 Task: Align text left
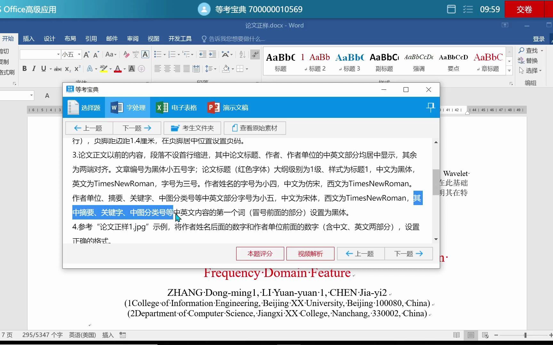pos(157,69)
